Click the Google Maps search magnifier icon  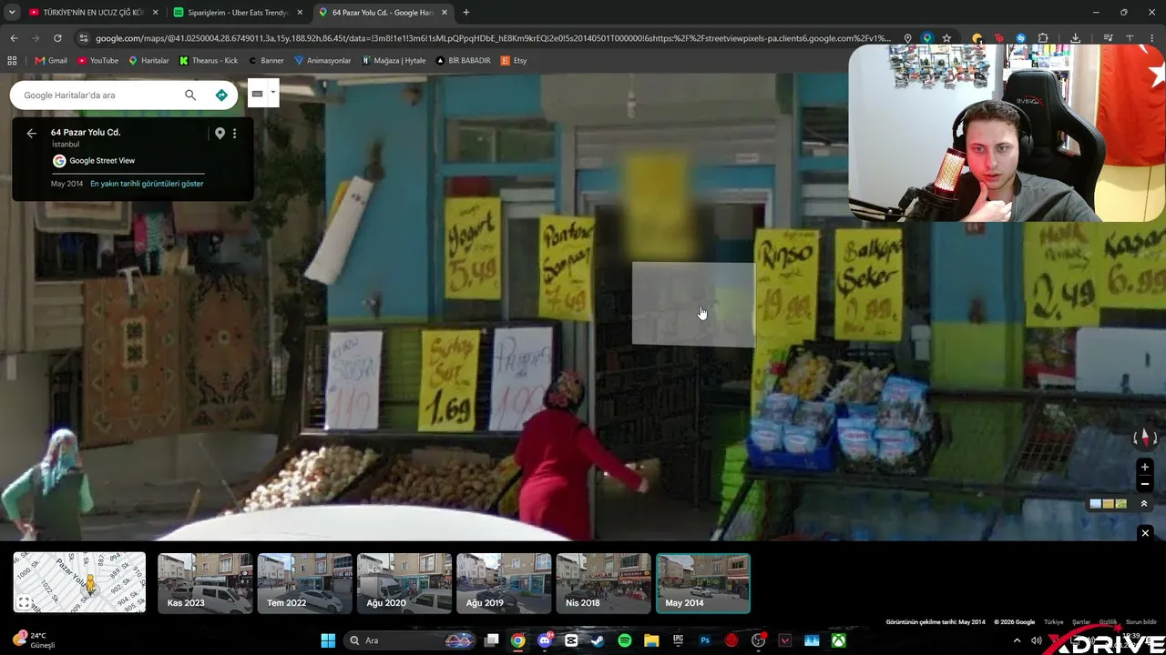coord(190,95)
